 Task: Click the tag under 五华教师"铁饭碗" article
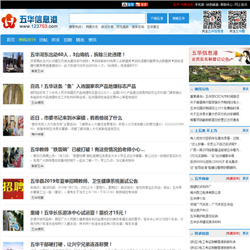pos(37,166)
